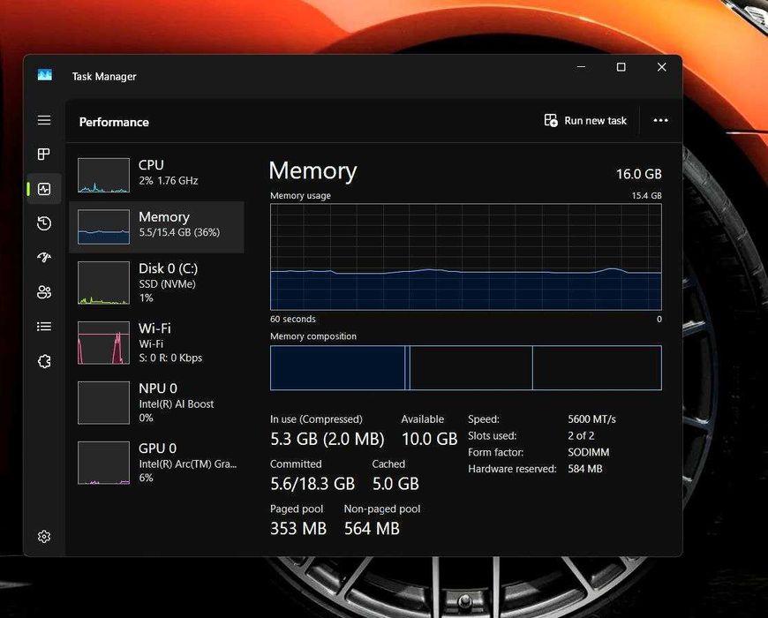The image size is (768, 618).
Task: Minimize the Task Manager window
Action: (581, 67)
